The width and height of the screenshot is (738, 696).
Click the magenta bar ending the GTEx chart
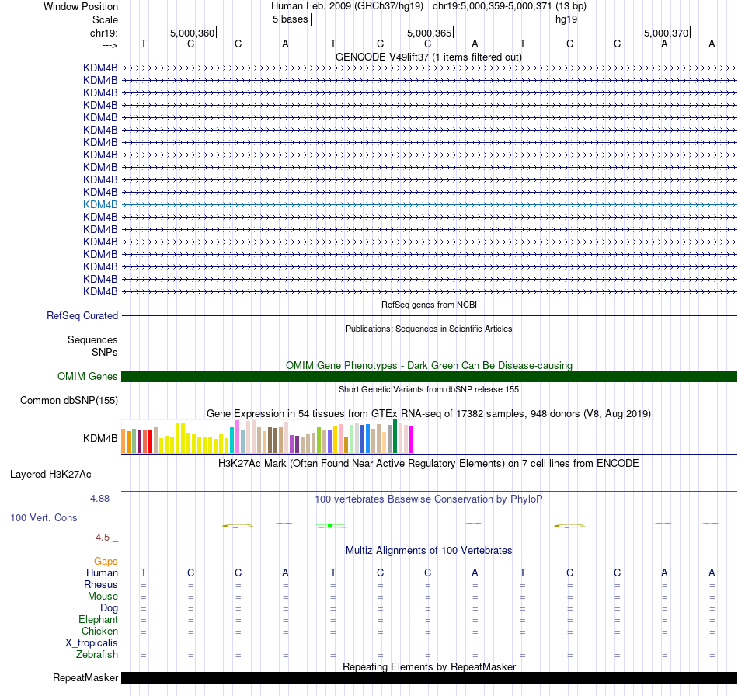(412, 440)
